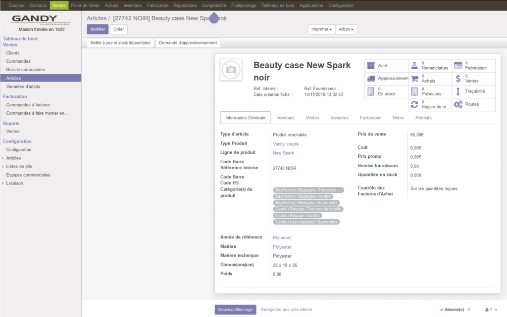Click the BagFactory / Marques / Samsonite tag
This screenshot has width=507, height=317.
coord(306,203)
